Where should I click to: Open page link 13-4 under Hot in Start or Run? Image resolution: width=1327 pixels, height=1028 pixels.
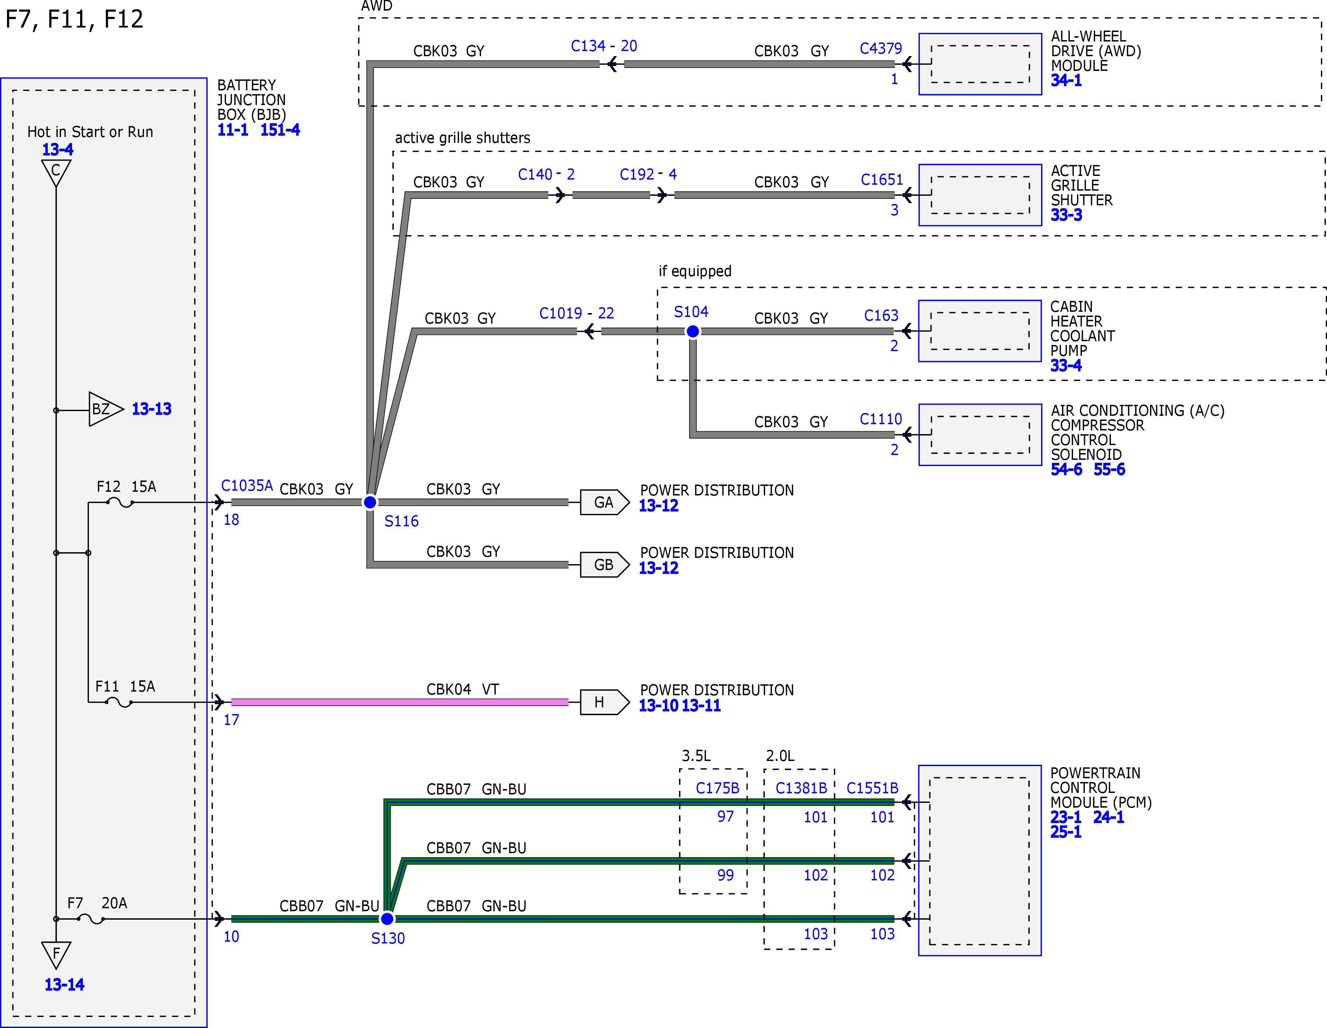point(58,149)
